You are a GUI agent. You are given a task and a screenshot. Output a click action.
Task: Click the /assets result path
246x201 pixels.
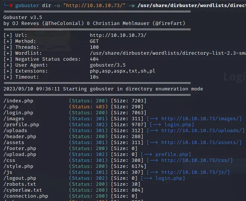tap(14, 143)
